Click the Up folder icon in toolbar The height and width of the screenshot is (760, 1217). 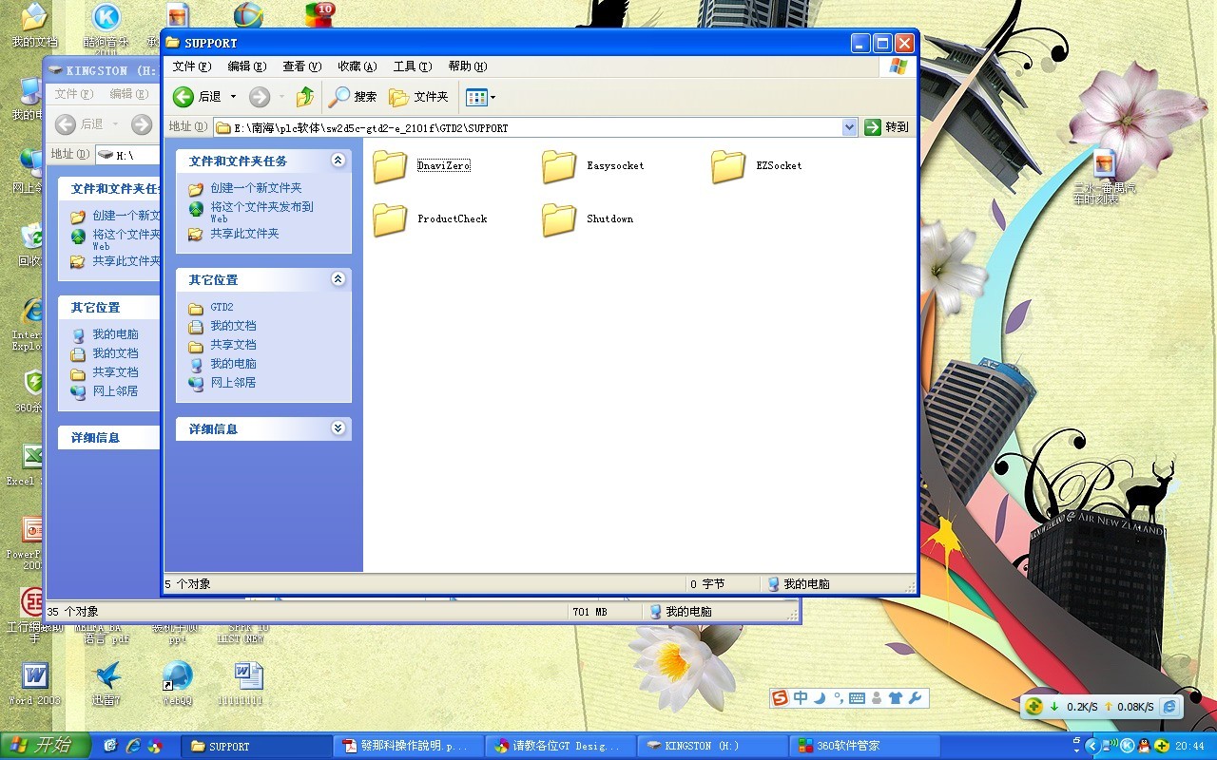tap(305, 97)
